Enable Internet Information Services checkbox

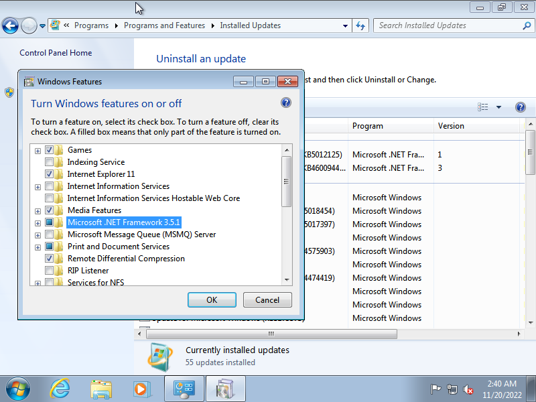[49, 186]
